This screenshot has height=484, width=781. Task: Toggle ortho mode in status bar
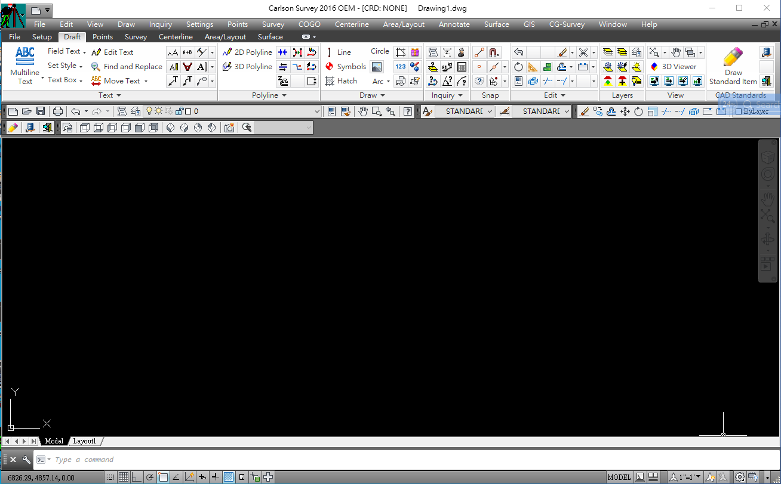pyautogui.click(x=137, y=477)
